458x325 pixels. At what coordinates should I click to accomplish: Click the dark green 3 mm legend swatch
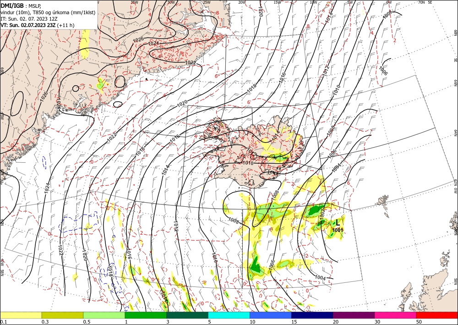tap(187, 315)
